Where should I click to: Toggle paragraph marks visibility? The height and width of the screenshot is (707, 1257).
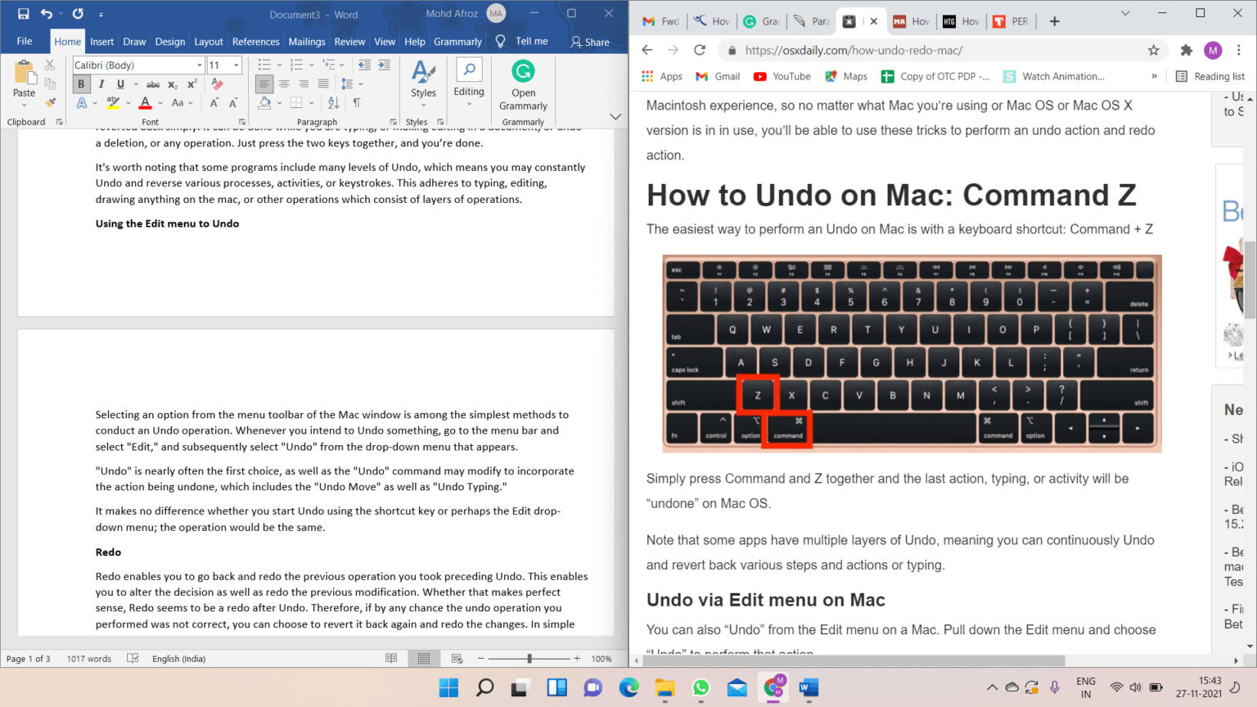tap(358, 103)
